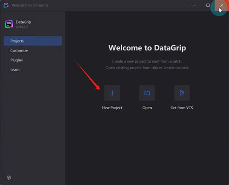Screen dimensions: 229x185
Task: Click the 2024.2.2 version text
Action: pos(22,27)
